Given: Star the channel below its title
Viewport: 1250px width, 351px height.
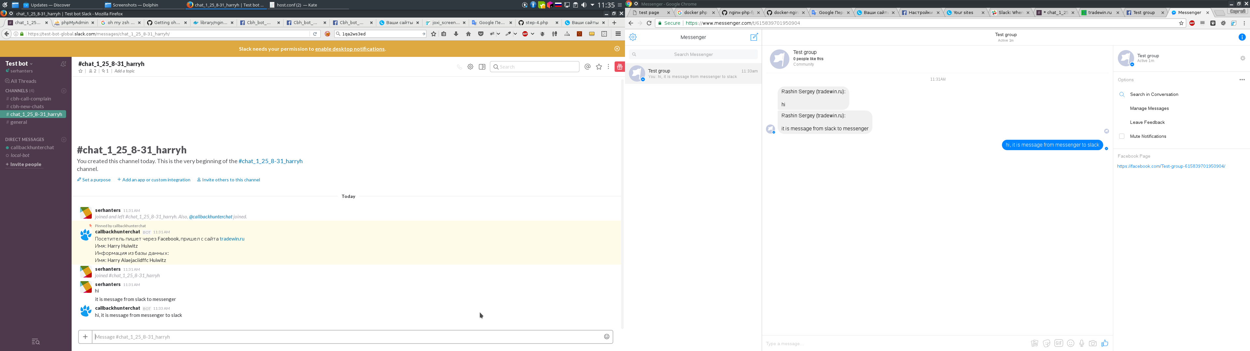Looking at the screenshot, I should point(80,71).
